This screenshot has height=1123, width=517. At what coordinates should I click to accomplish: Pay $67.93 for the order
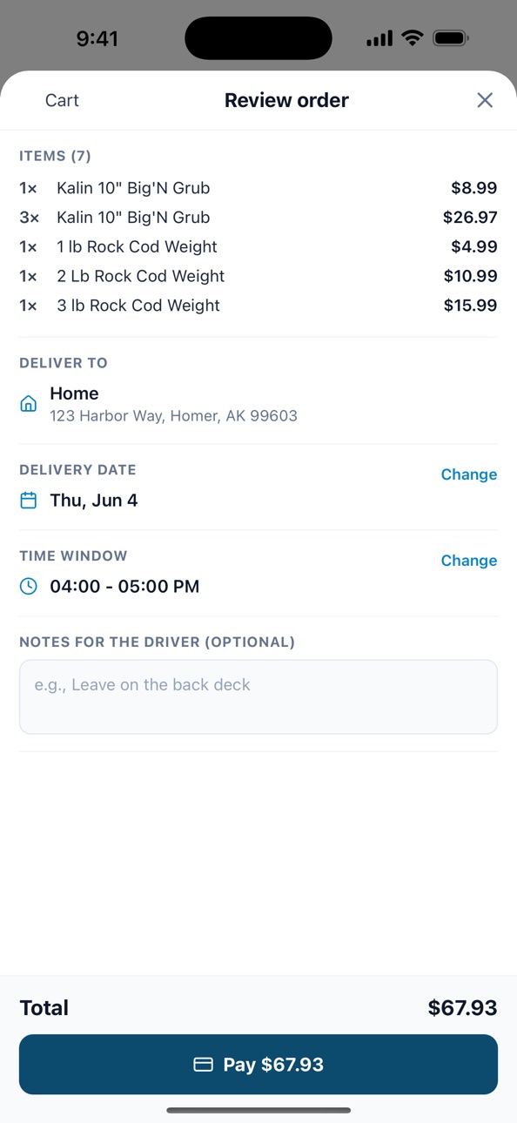click(x=258, y=1065)
